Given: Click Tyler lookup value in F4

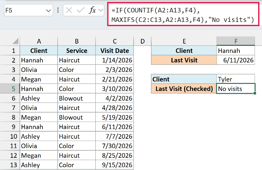Looking at the screenshot, I should coord(236,79).
